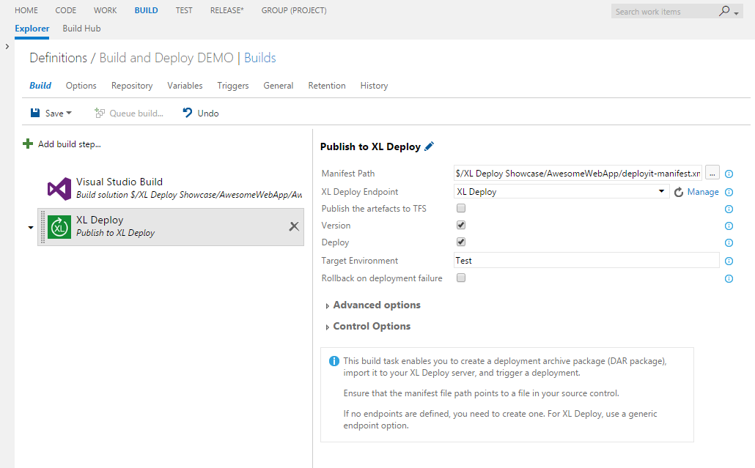
Task: Click the info icon beside Target Environment
Action: (729, 261)
